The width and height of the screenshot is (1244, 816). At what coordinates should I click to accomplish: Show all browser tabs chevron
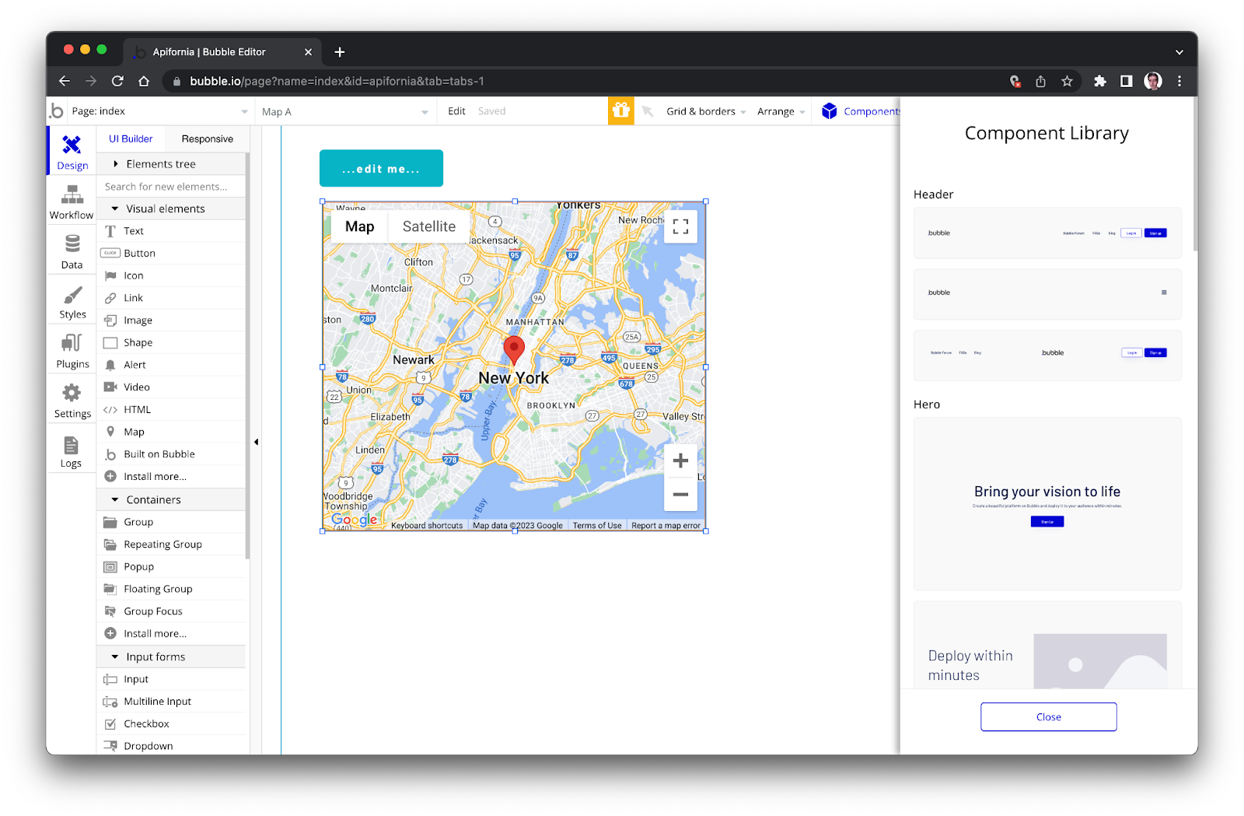click(x=1179, y=52)
